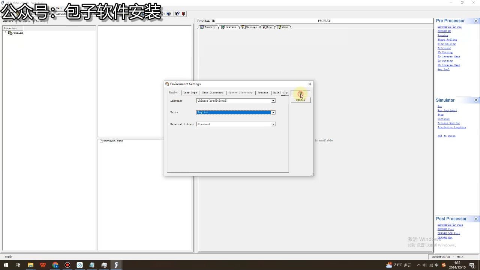This screenshot has height=270, width=480.
Task: Open DEFORM-2D/3D Pre link
Action: click(449, 27)
